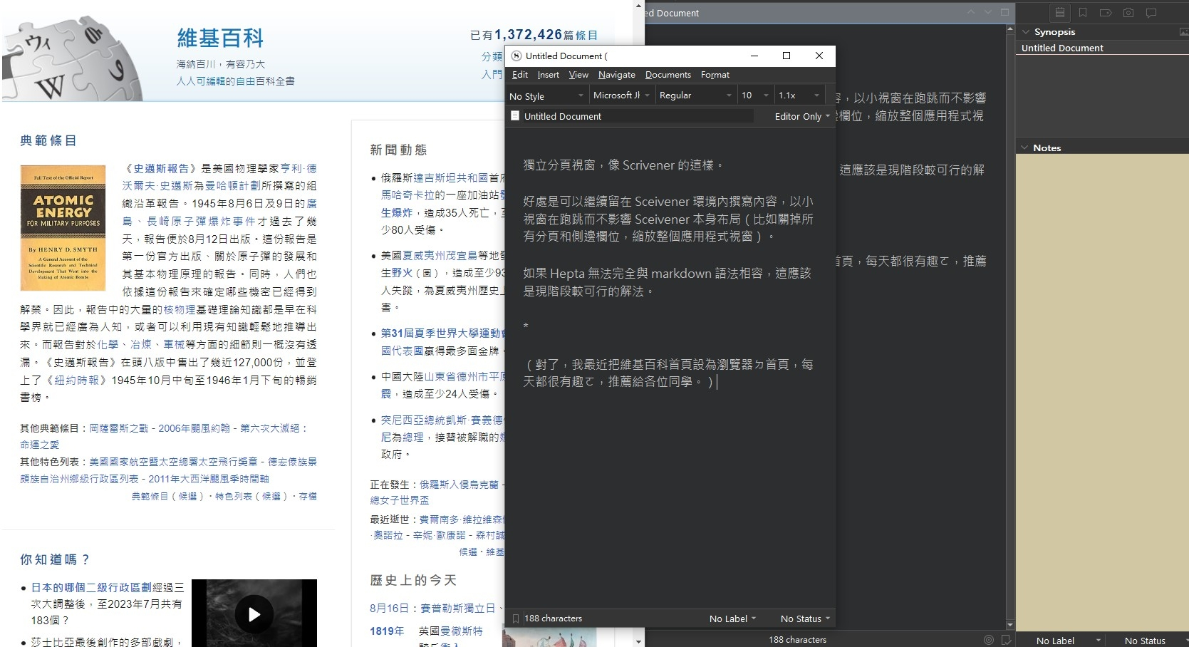Viewport: 1189px width, 647px height.
Task: Open No Label dropdown in inspector footer
Action: click(x=1069, y=641)
